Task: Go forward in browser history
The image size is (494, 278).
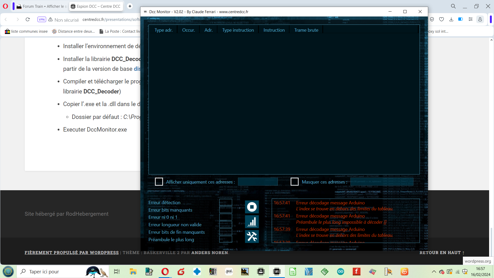Action: tap(17, 19)
